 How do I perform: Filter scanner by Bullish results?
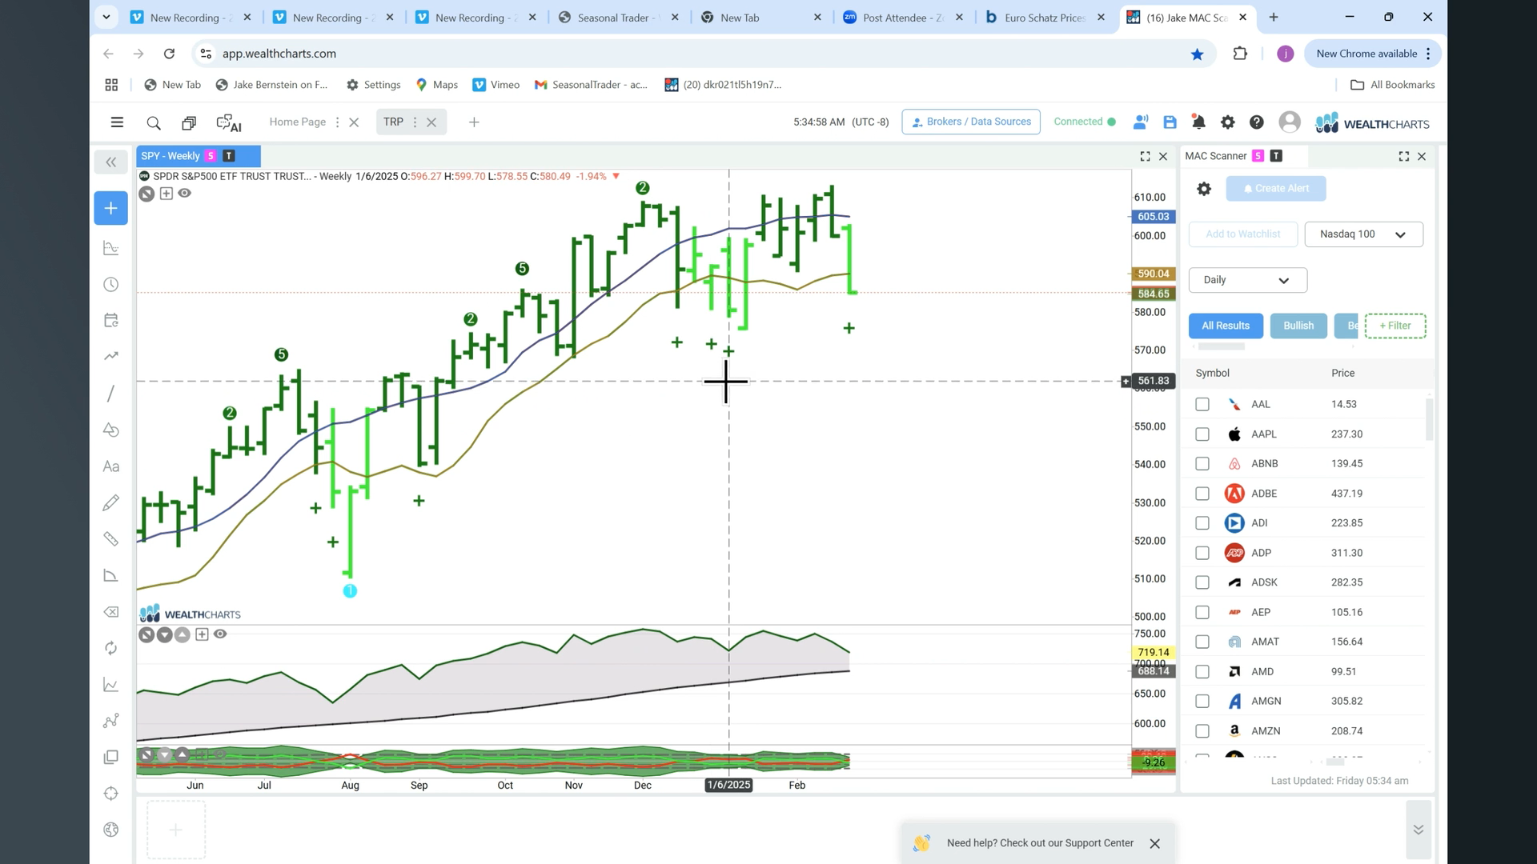[1298, 326]
